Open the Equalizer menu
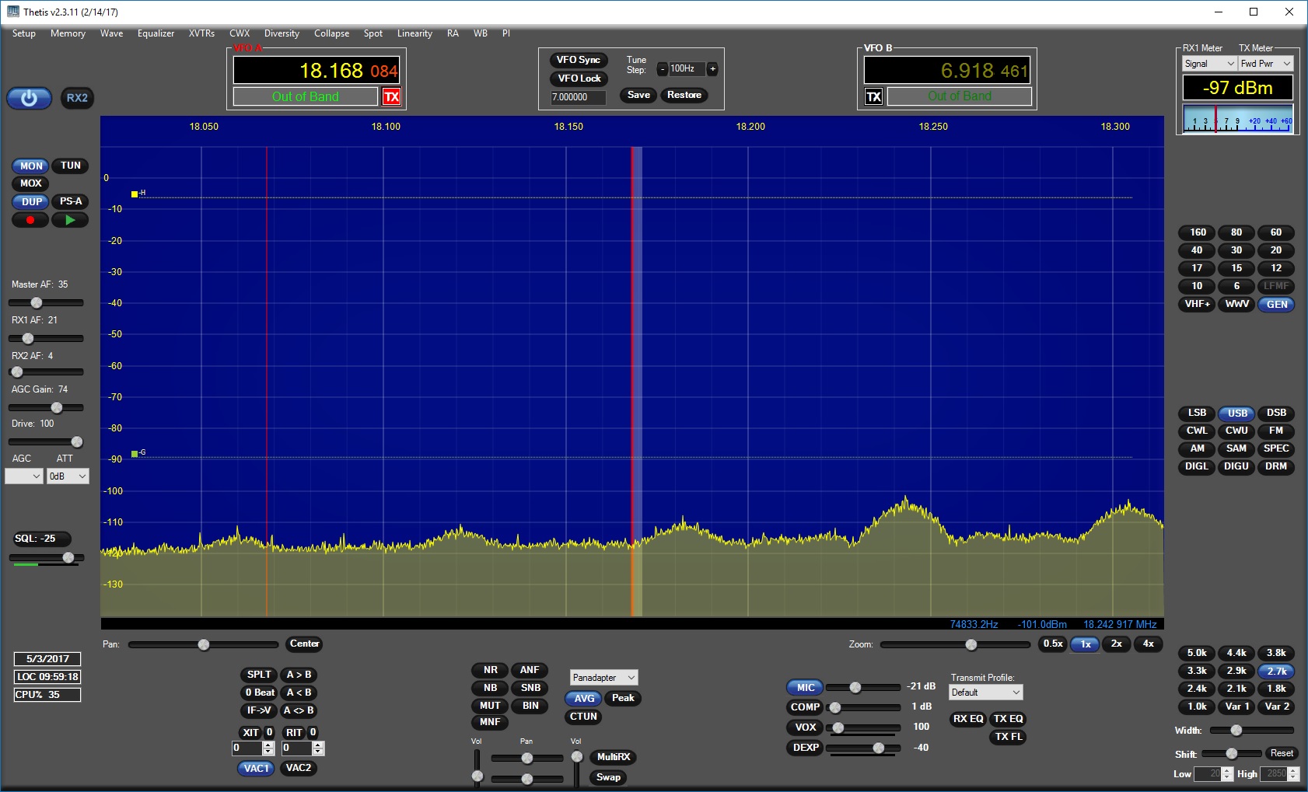 156,33
